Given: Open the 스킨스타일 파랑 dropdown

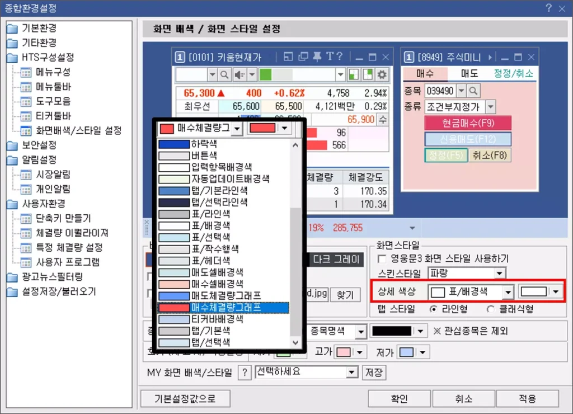Looking at the screenshot, I should pyautogui.click(x=499, y=274).
